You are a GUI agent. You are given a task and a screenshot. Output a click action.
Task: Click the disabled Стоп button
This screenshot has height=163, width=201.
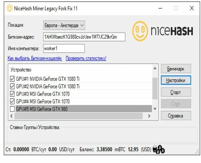176,104
